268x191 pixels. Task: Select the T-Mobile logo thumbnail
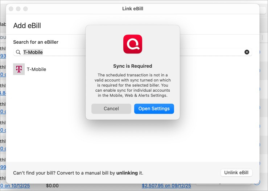pos(19,69)
